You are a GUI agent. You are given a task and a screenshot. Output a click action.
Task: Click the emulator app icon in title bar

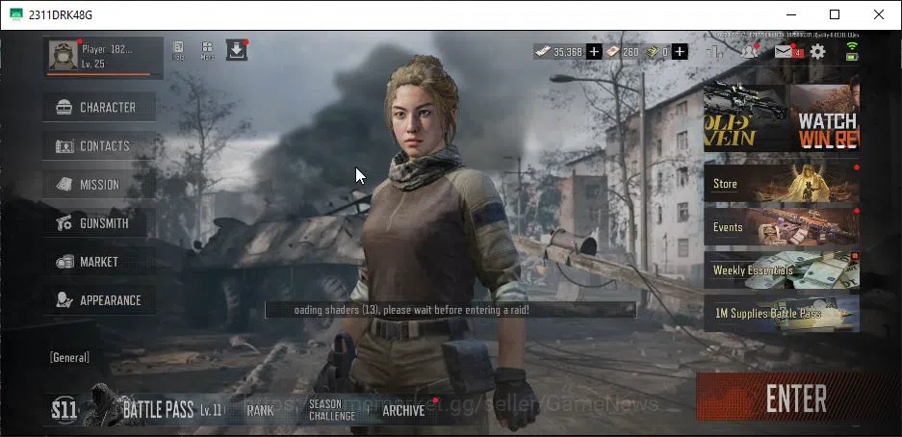(16, 14)
